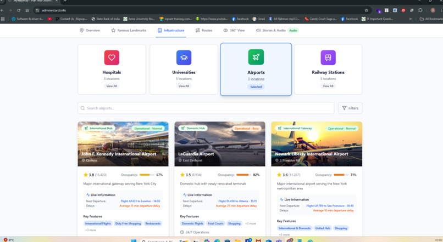Click the location pin next to Queens
This screenshot has width=443, height=242.
[84, 160]
